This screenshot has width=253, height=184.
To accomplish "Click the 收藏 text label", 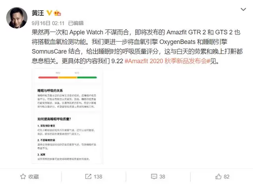I will click(34, 176).
